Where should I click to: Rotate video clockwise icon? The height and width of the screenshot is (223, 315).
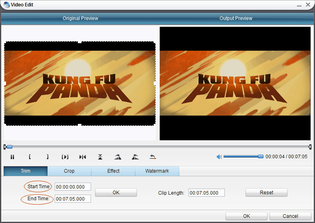[118, 157]
